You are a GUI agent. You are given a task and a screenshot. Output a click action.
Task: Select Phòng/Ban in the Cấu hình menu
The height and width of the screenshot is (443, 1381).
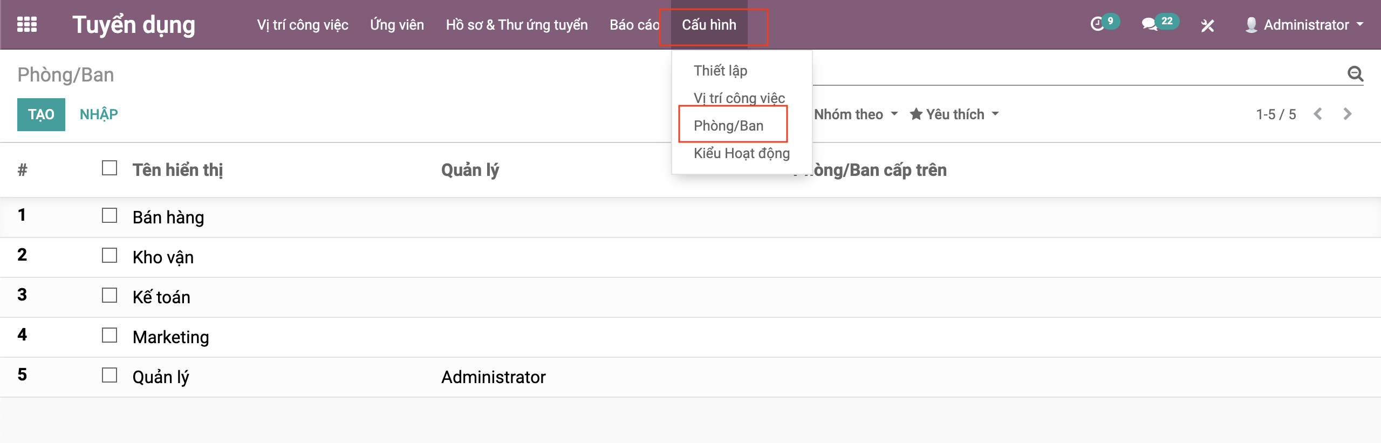point(728,126)
